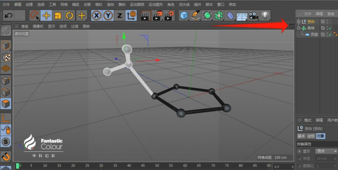
Task: Toggle Y axis lock
Action: pos(108,16)
